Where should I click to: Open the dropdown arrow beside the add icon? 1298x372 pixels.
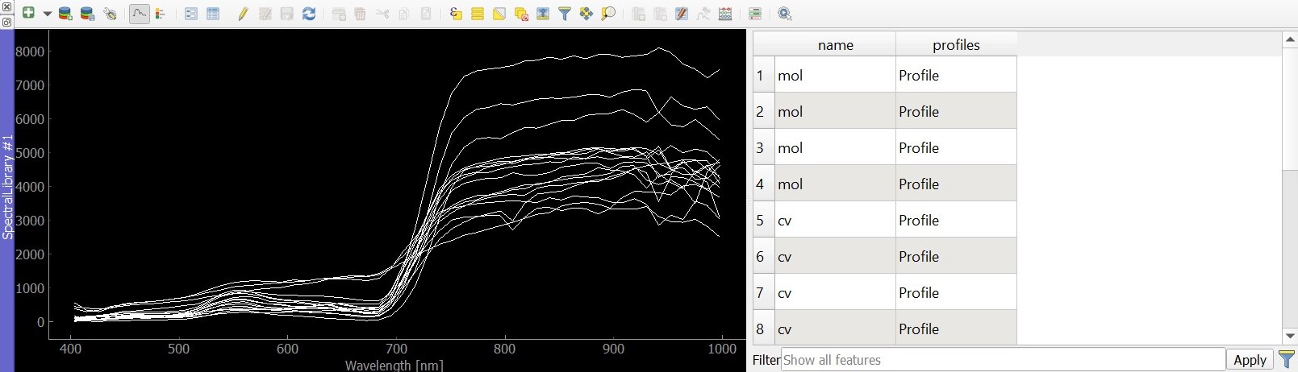pos(47,14)
